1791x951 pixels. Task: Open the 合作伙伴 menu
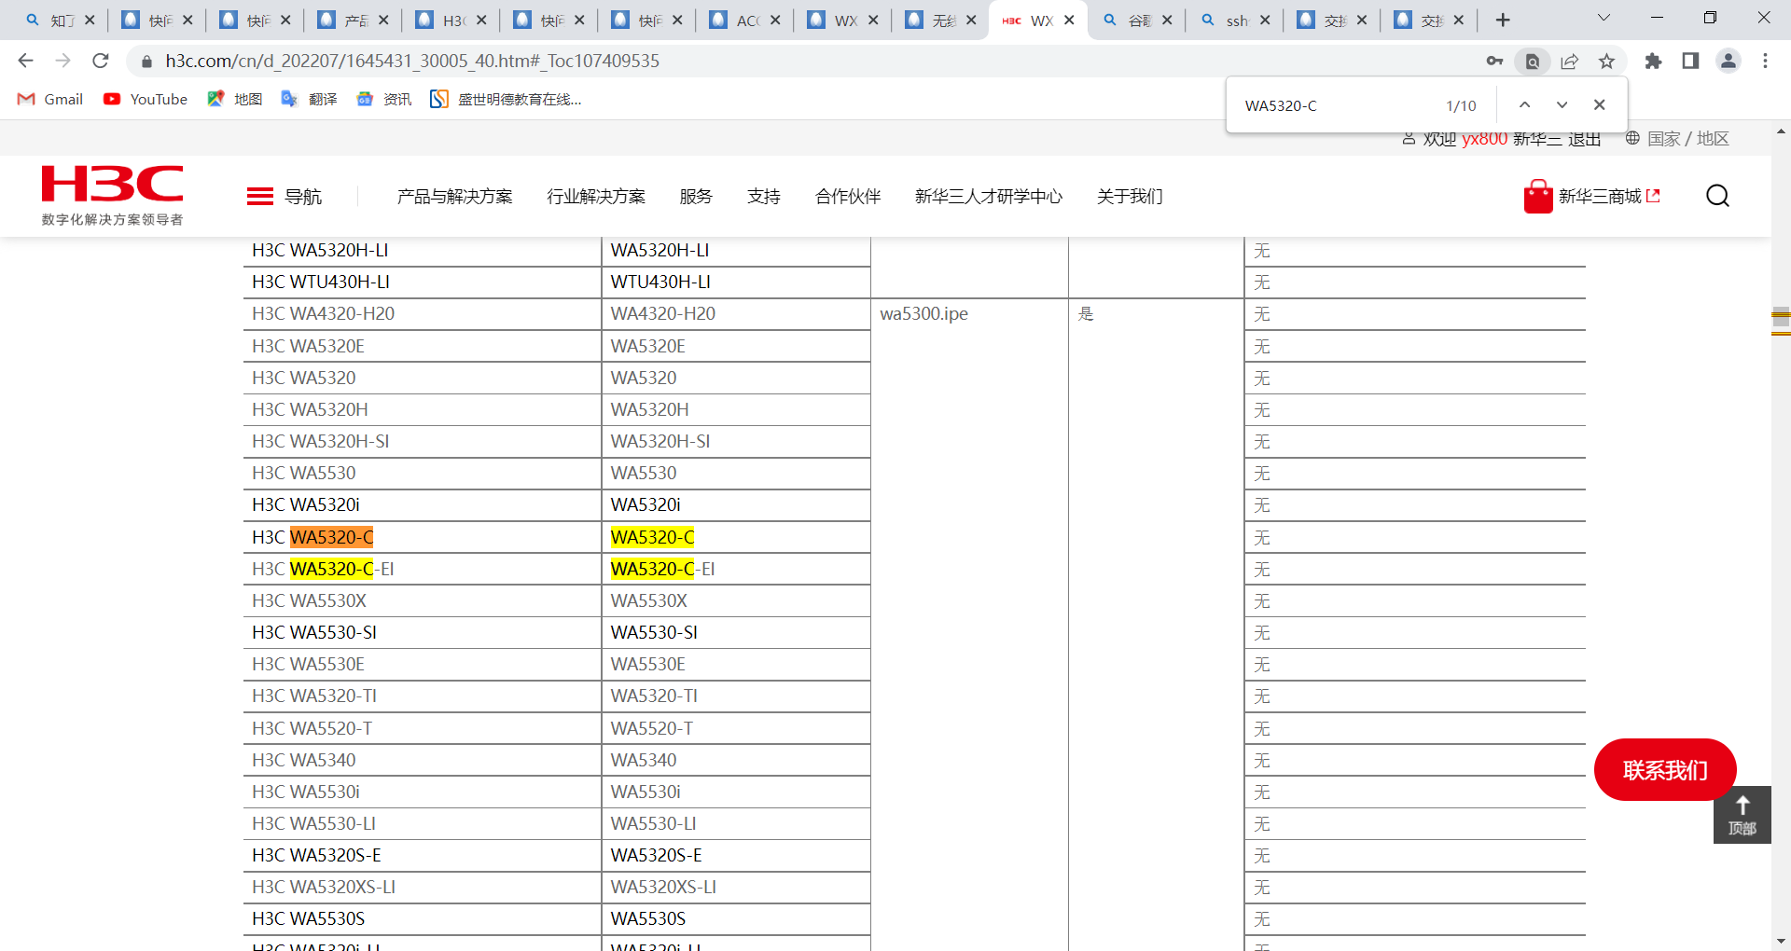(848, 197)
